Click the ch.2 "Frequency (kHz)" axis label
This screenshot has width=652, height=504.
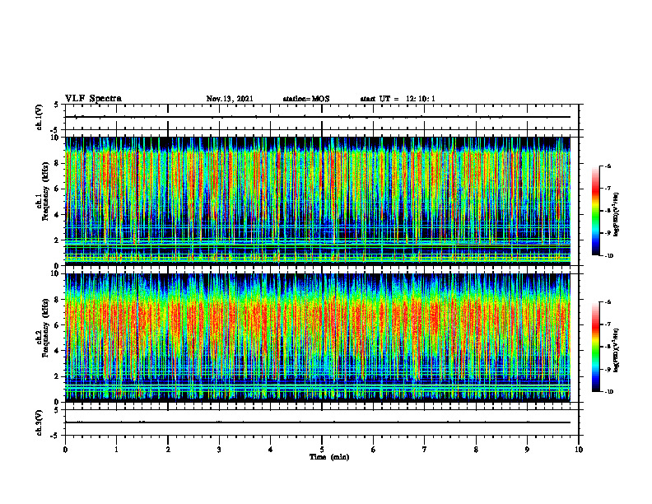tap(45, 327)
